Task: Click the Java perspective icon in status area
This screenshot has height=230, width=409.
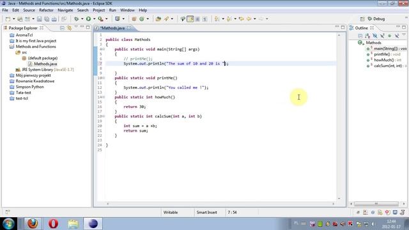Action: pyautogui.click(x=403, y=212)
